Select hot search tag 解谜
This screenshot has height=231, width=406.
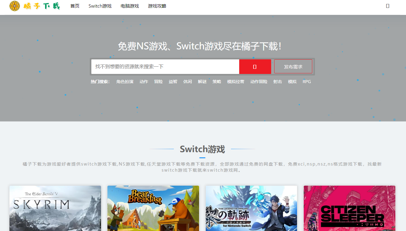[202, 82]
